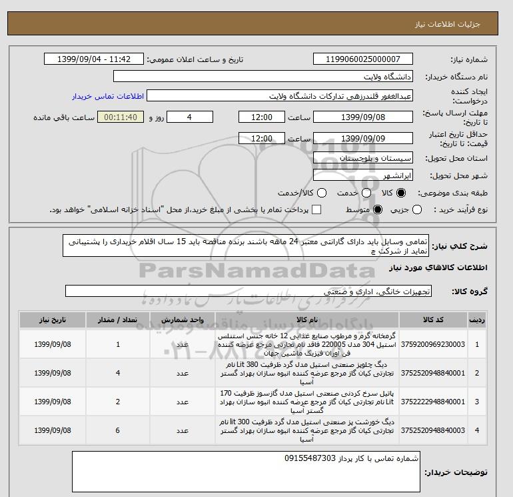This screenshot has height=497, width=513.
Task: Select the کالا radio button
Action: click(x=401, y=193)
